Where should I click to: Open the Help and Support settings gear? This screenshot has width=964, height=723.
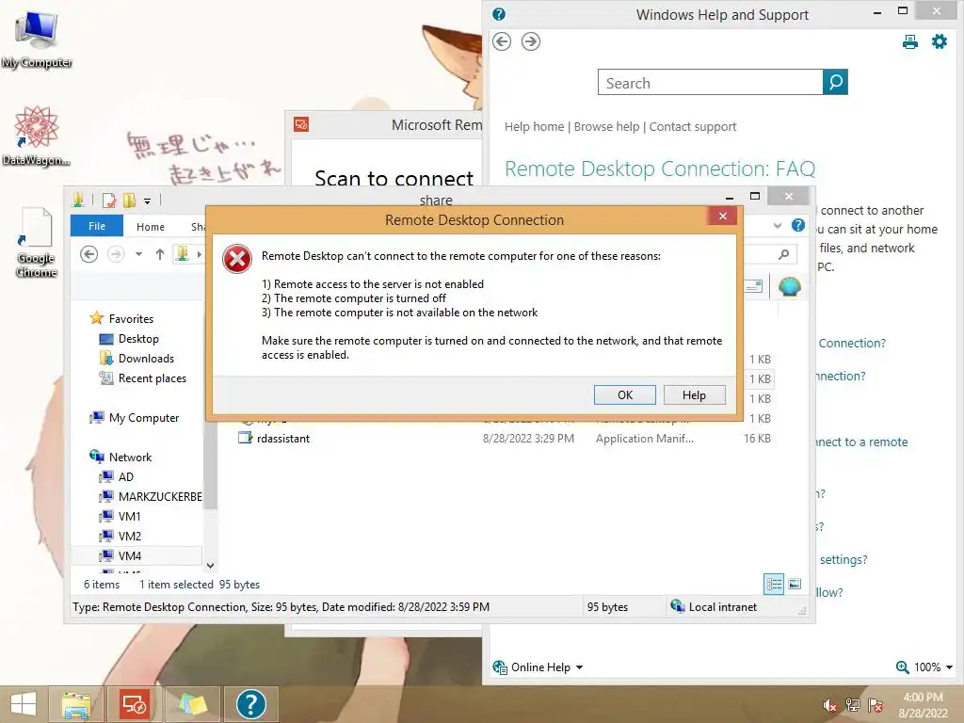click(940, 41)
